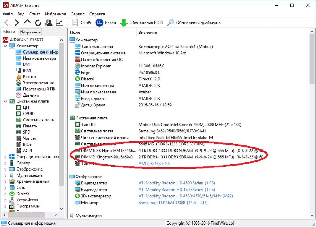Open the ACPI tree item
The width and height of the screenshot is (316, 227).
[24, 151]
